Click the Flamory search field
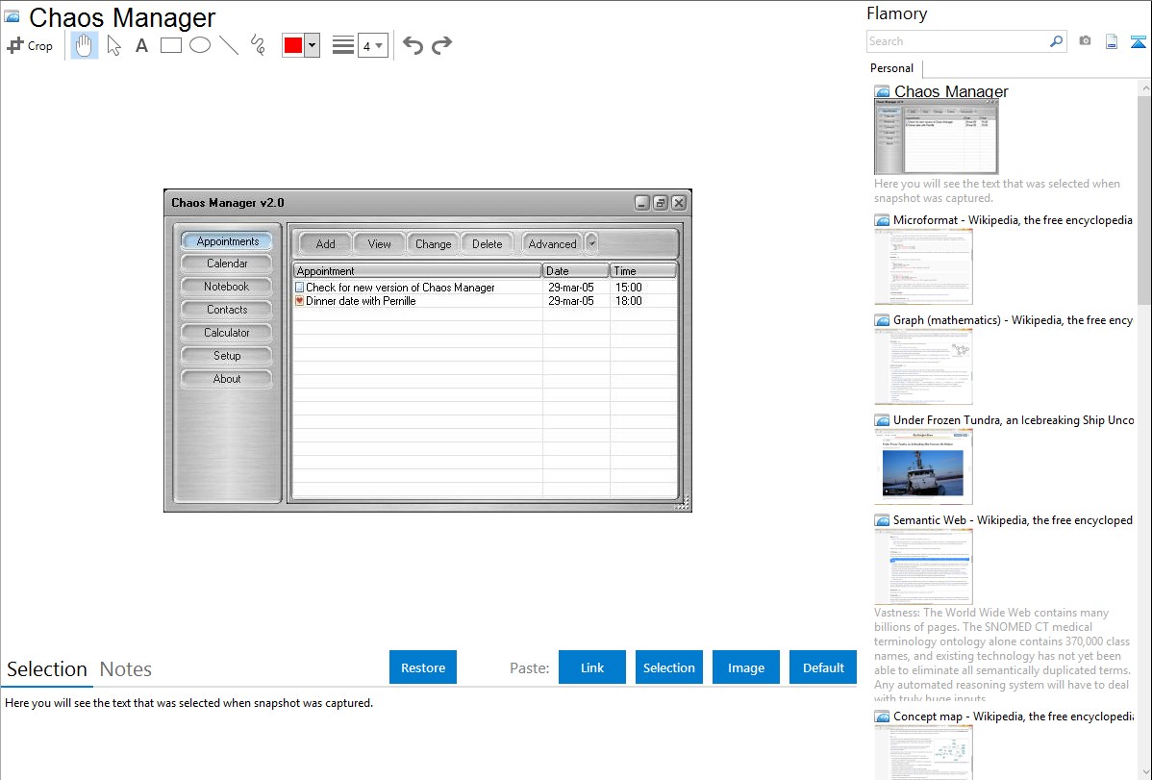The width and height of the screenshot is (1152, 780). pyautogui.click(x=957, y=41)
